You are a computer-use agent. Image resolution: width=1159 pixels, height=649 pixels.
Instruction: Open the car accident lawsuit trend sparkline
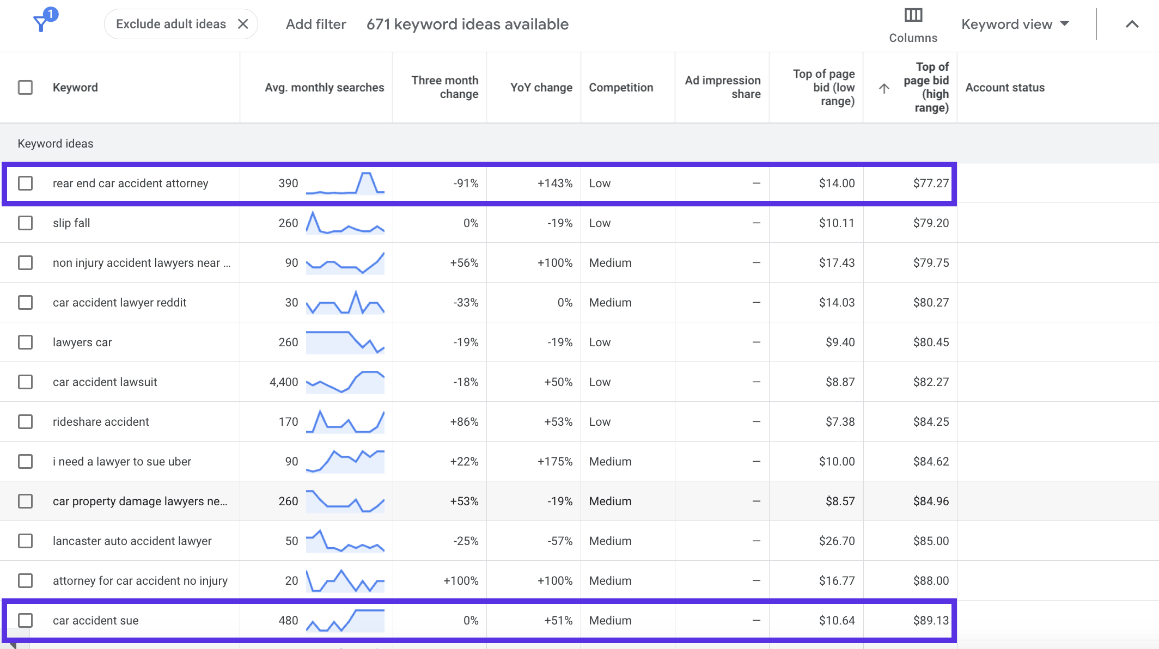[345, 382]
